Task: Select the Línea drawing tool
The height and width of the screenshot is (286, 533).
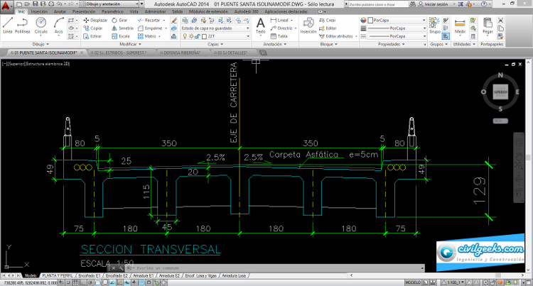Action: [x=8, y=26]
